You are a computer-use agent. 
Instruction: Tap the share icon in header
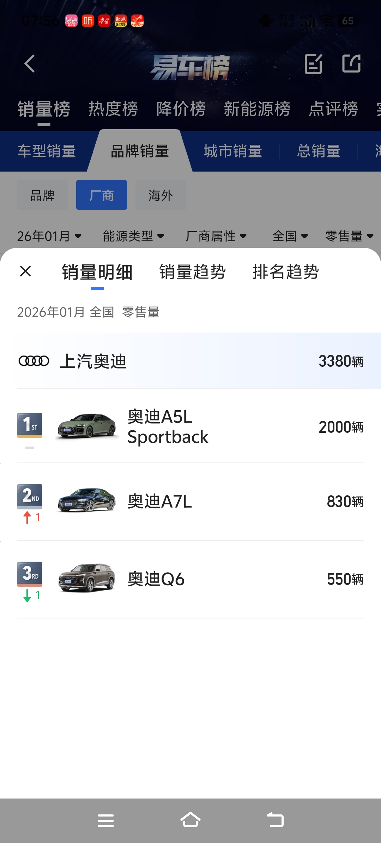tap(351, 64)
